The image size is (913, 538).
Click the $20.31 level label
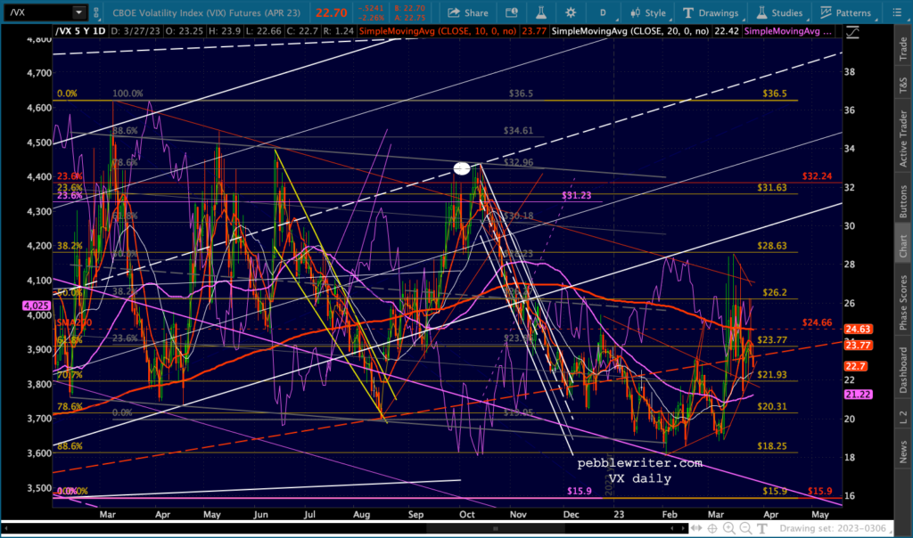pos(771,406)
